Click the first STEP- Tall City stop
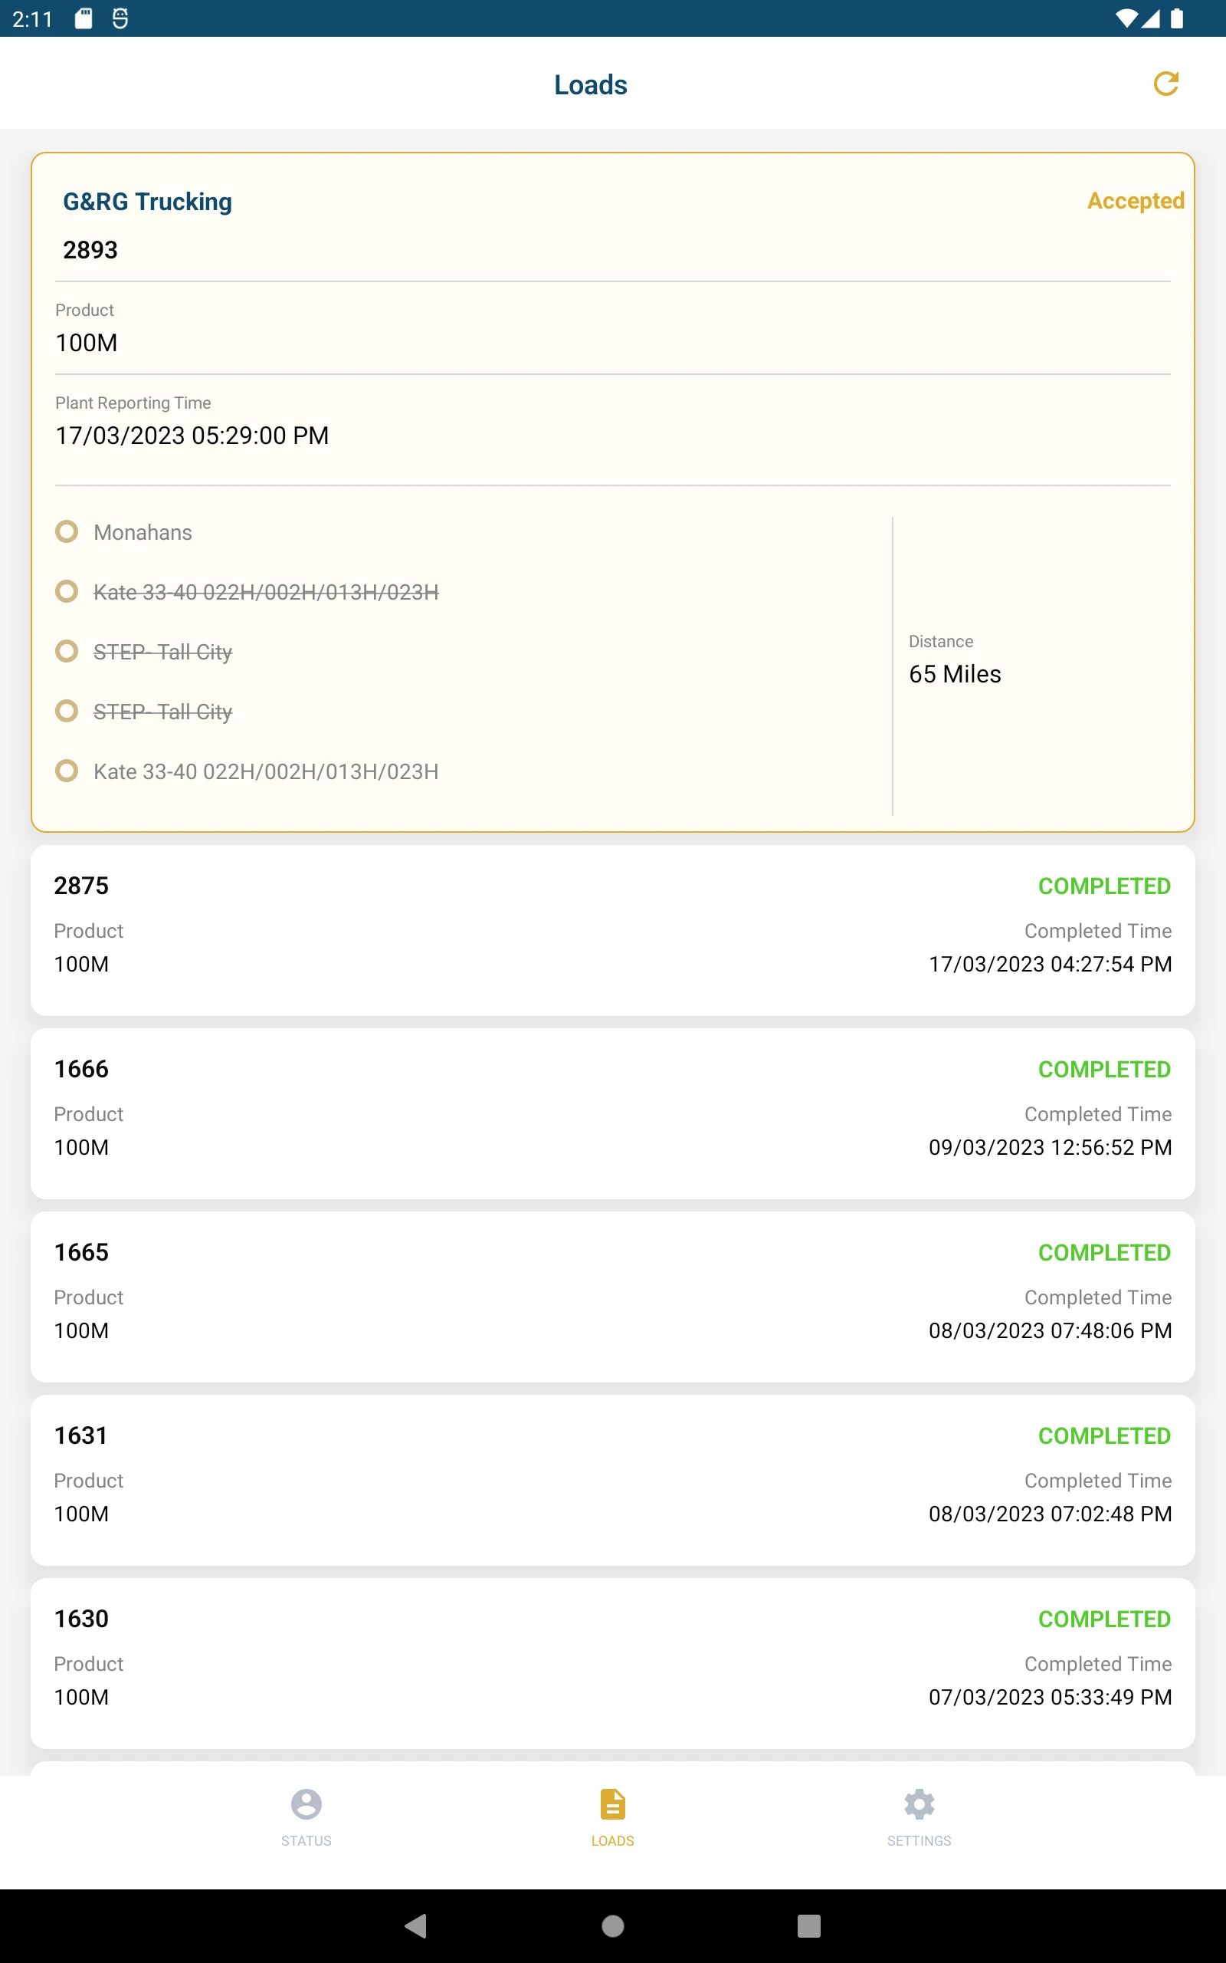This screenshot has height=1963, width=1226. (163, 651)
